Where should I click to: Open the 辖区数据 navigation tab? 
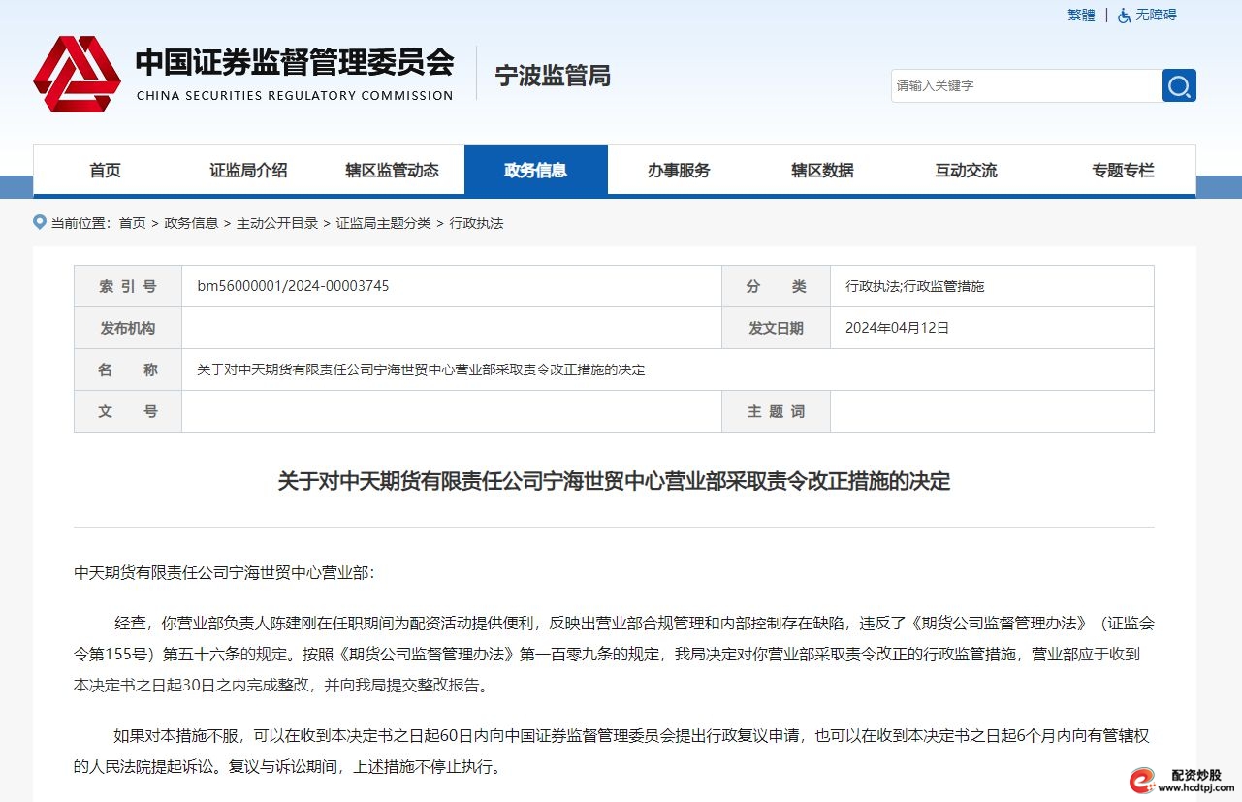[822, 171]
